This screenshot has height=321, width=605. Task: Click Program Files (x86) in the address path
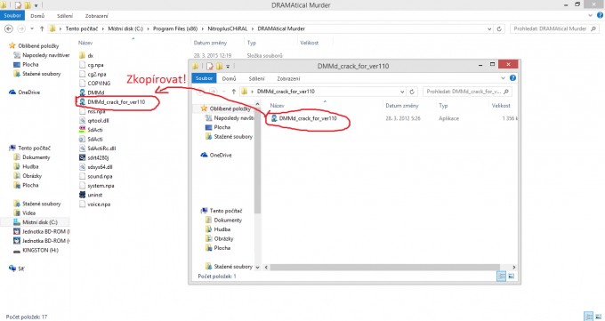pos(175,28)
